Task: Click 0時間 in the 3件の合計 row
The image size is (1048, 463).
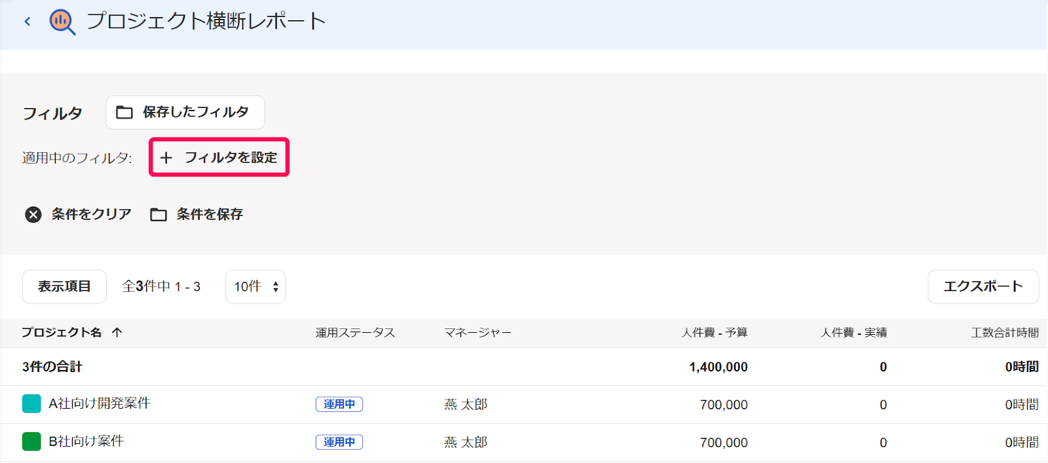Action: point(1022,367)
